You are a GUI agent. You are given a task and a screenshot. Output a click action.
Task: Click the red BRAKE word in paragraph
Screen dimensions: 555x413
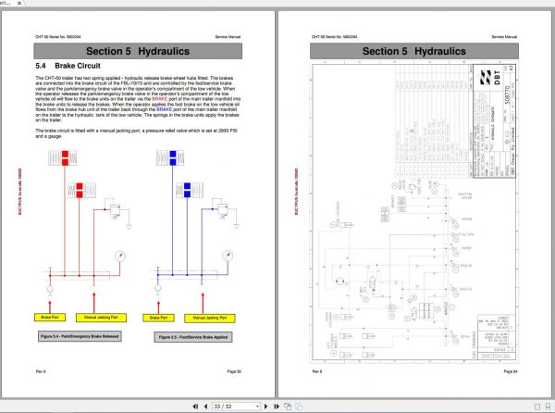(x=159, y=99)
